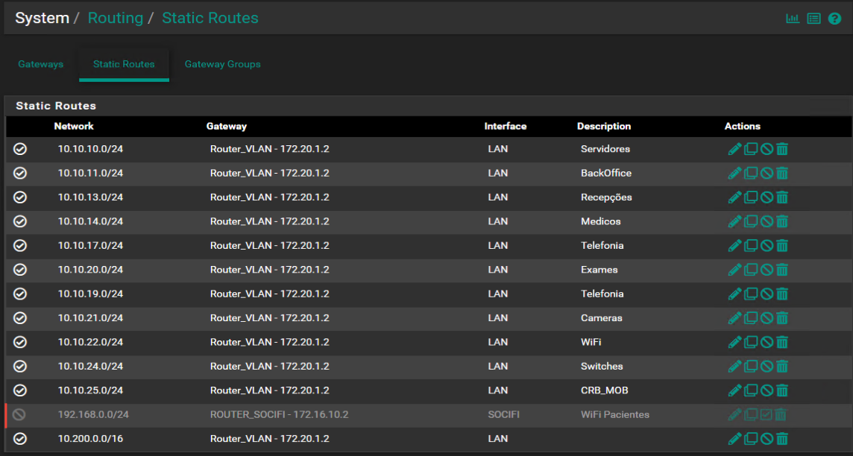Open the Gateway Groups tab
Image resolution: width=853 pixels, height=456 pixels.
coord(222,64)
